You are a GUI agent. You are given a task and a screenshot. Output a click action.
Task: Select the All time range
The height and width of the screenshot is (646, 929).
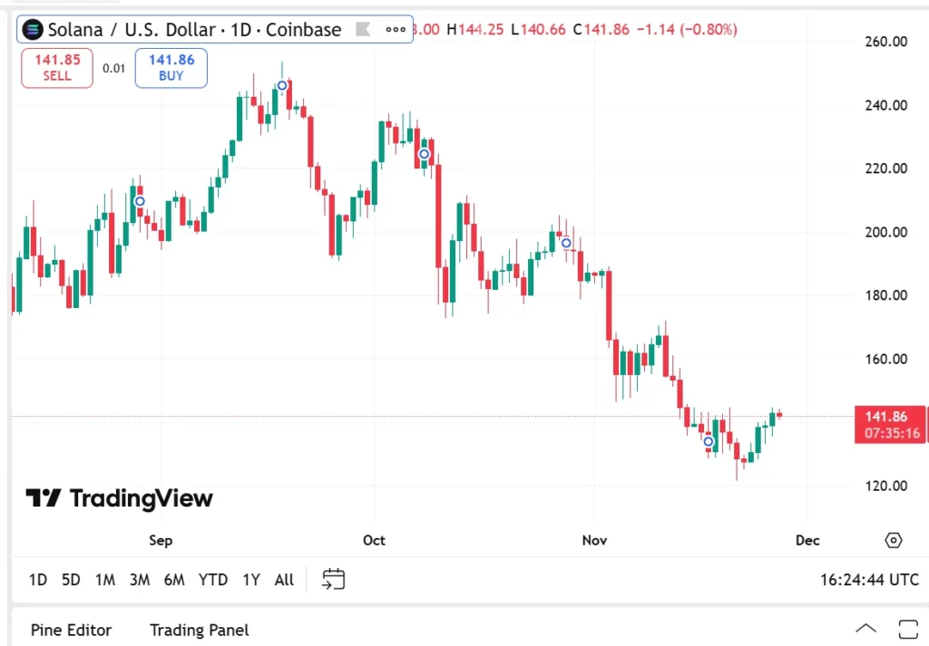click(284, 580)
